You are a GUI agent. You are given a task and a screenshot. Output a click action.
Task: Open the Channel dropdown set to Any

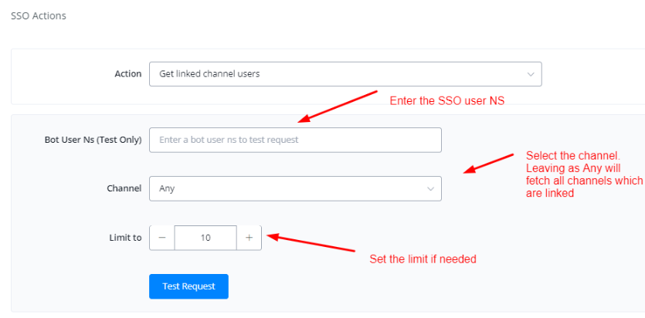tap(295, 188)
